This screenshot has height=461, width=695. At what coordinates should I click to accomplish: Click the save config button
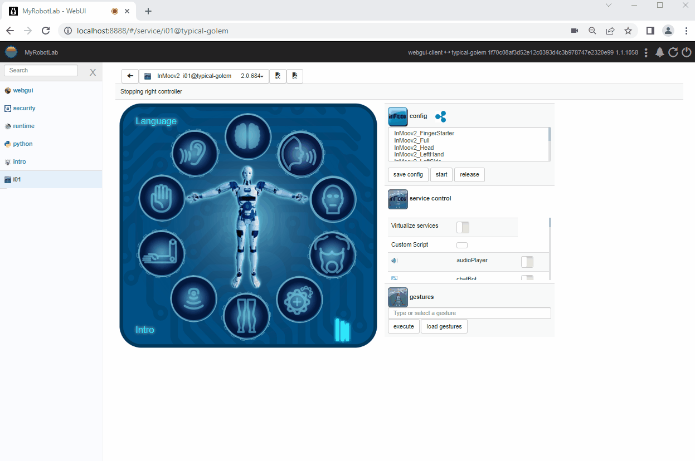coord(408,175)
